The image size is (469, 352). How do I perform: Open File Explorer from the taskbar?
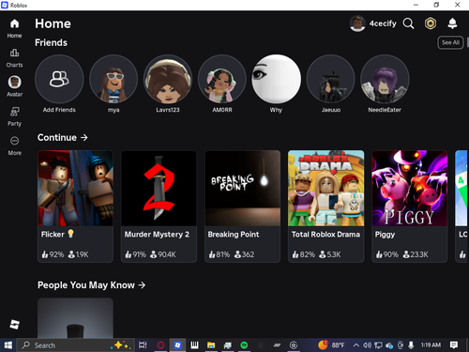coord(211,345)
